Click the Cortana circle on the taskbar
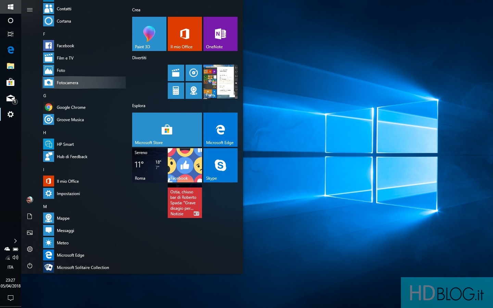Screen dimensions: 493x308 click(x=11, y=21)
